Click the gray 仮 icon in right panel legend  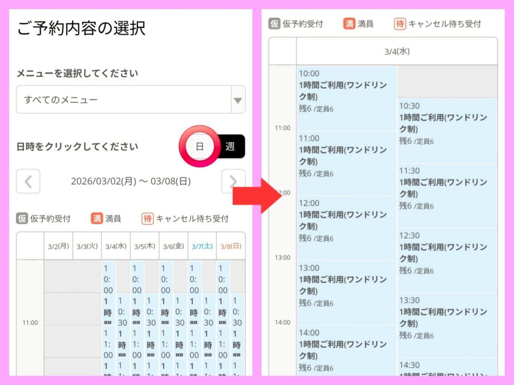click(x=274, y=24)
